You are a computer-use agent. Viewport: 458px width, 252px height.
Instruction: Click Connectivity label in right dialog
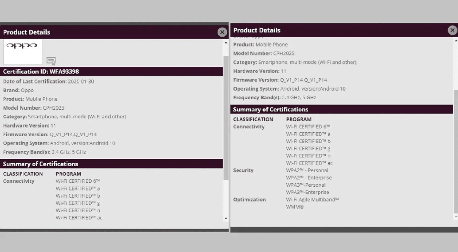tap(249, 126)
